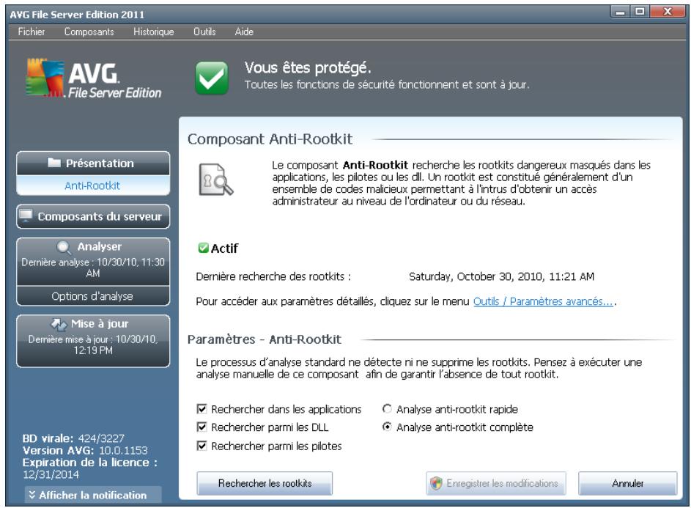Click the Version AVG value 10.0.1153
This screenshot has width=691, height=508.
click(123, 450)
